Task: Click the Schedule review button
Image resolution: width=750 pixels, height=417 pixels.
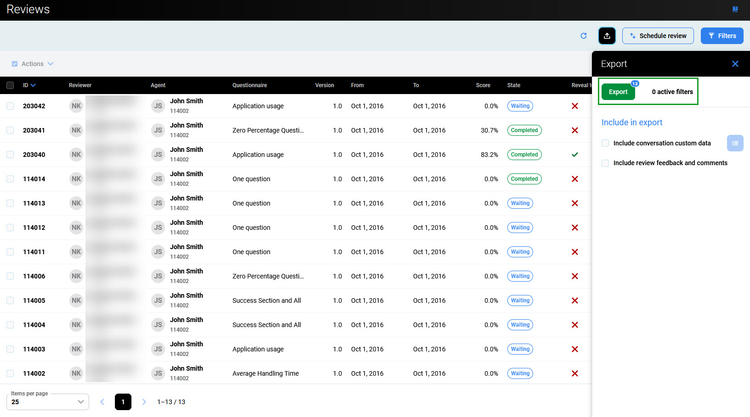Action: click(x=658, y=36)
